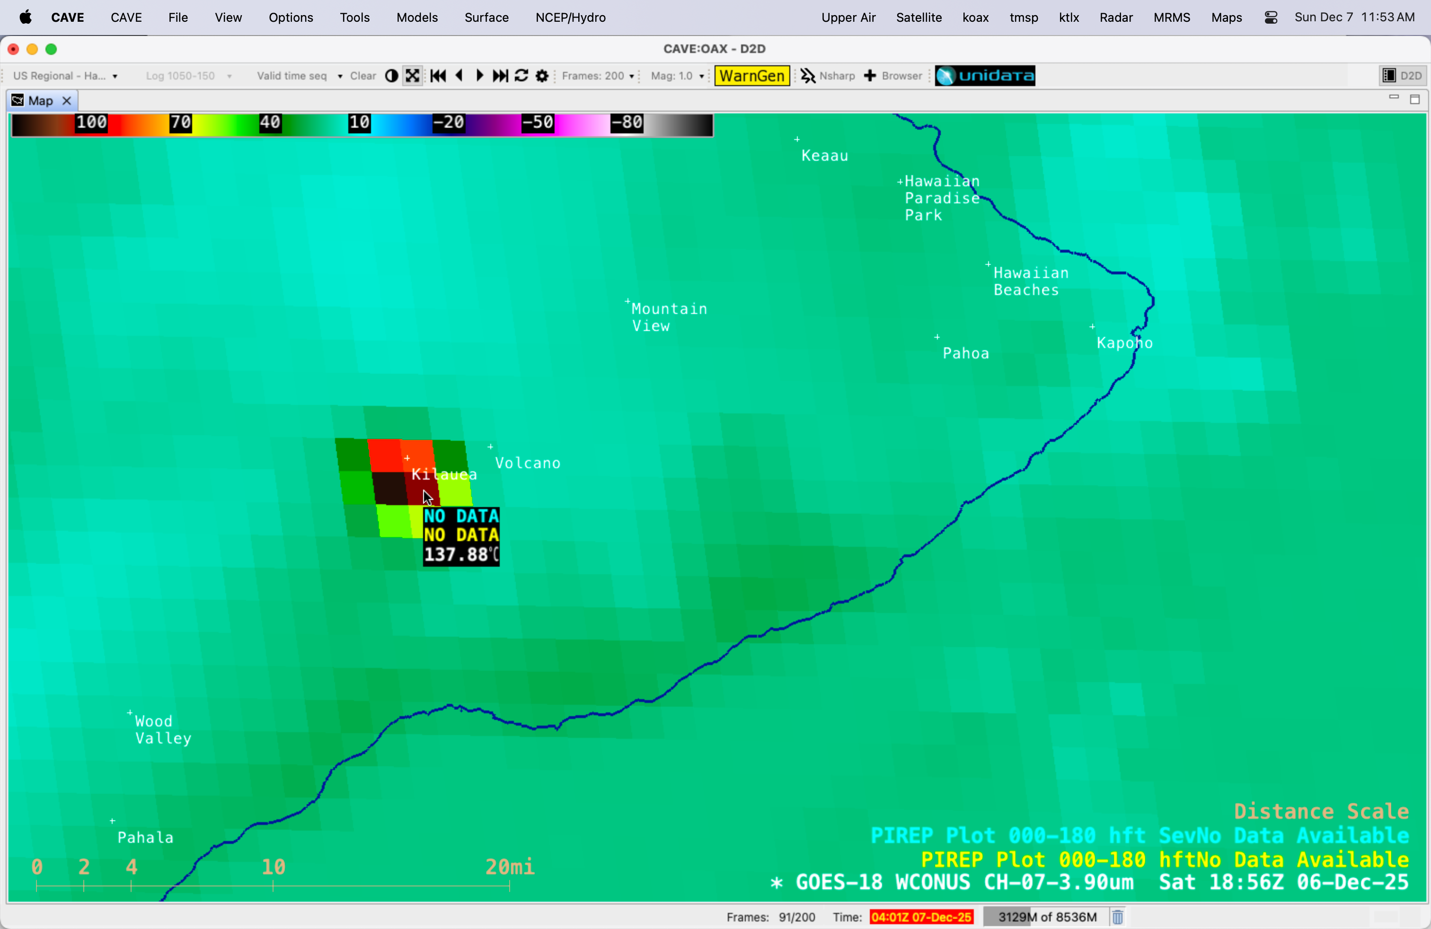The width and height of the screenshot is (1431, 929).
Task: Open the Mag magnification dropdown
Action: 677,76
